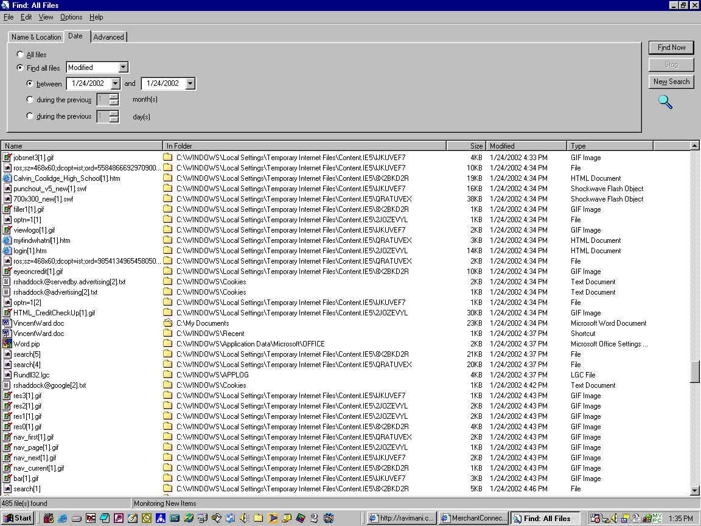Select the nav_current[1].gif file icon

click(x=7, y=468)
